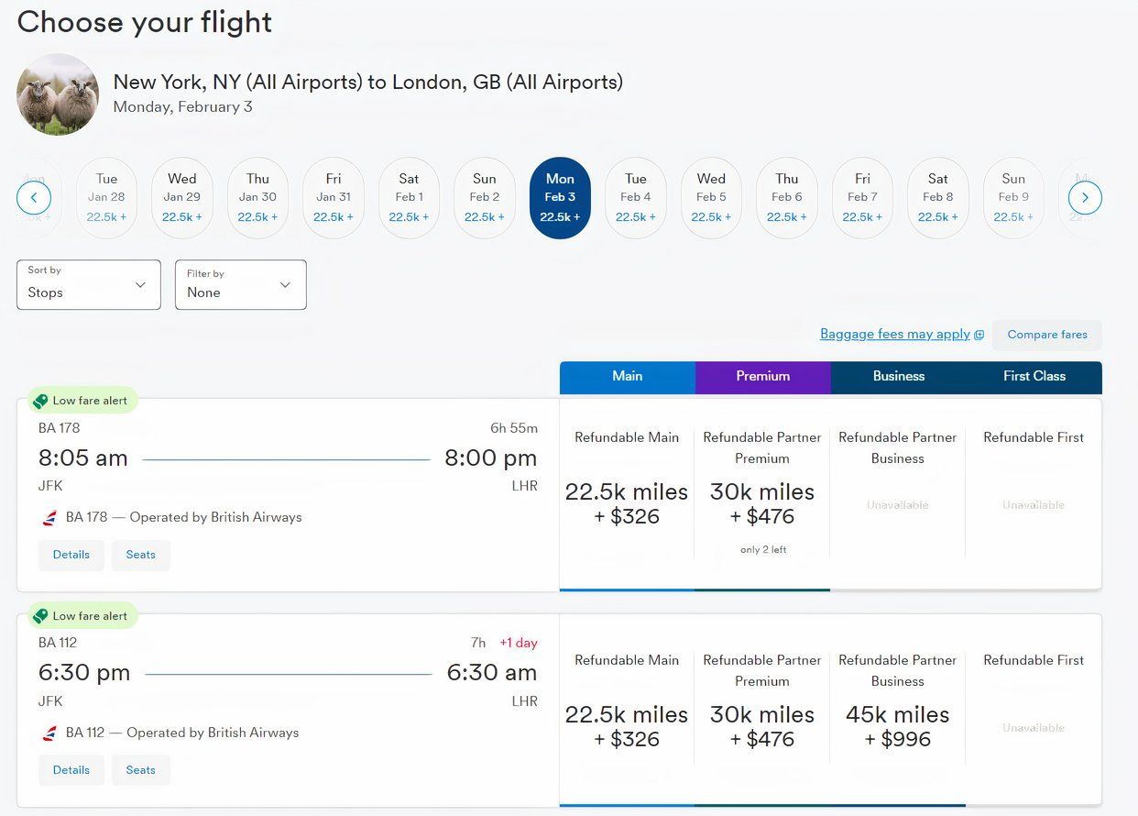Image resolution: width=1138 pixels, height=816 pixels.
Task: Show Details for flight BA 178
Action: pos(71,555)
